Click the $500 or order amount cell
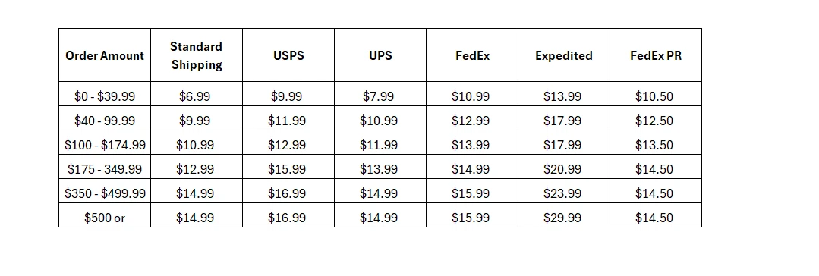 pos(105,215)
